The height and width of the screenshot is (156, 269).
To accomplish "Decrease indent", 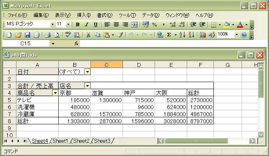I will [x=193, y=25].
